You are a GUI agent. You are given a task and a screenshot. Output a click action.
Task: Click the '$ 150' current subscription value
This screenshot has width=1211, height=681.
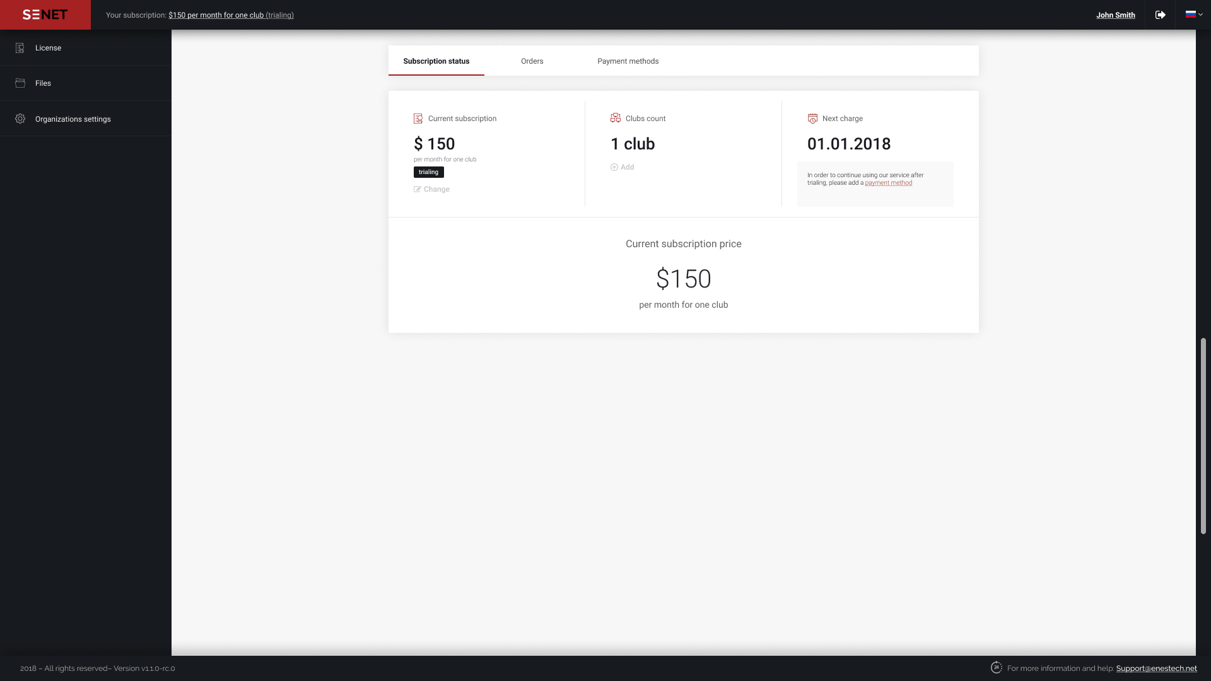pos(435,144)
